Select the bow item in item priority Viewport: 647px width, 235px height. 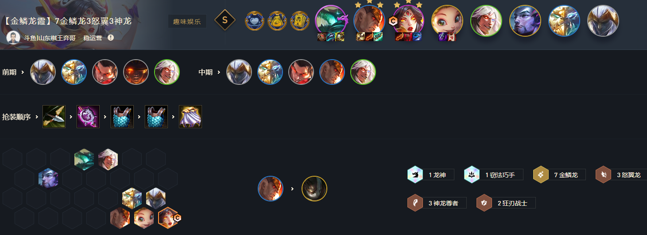click(x=54, y=117)
